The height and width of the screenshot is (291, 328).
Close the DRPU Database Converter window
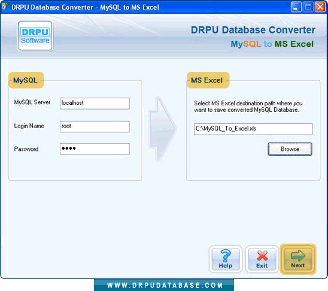320,7
